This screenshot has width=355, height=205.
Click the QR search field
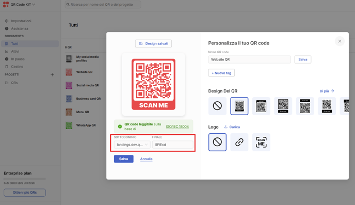tap(103, 5)
